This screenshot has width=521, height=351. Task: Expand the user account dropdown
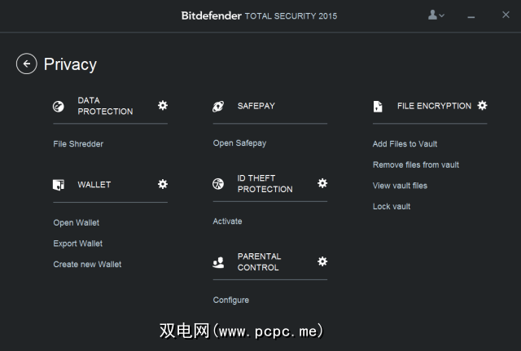pos(436,15)
